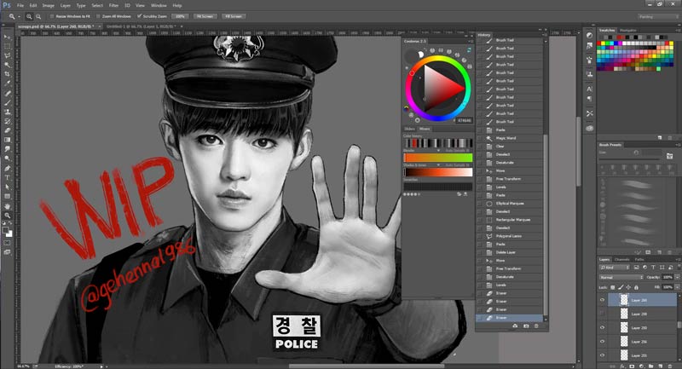Delete current state in History panel
682x369 pixels.
pos(536,326)
